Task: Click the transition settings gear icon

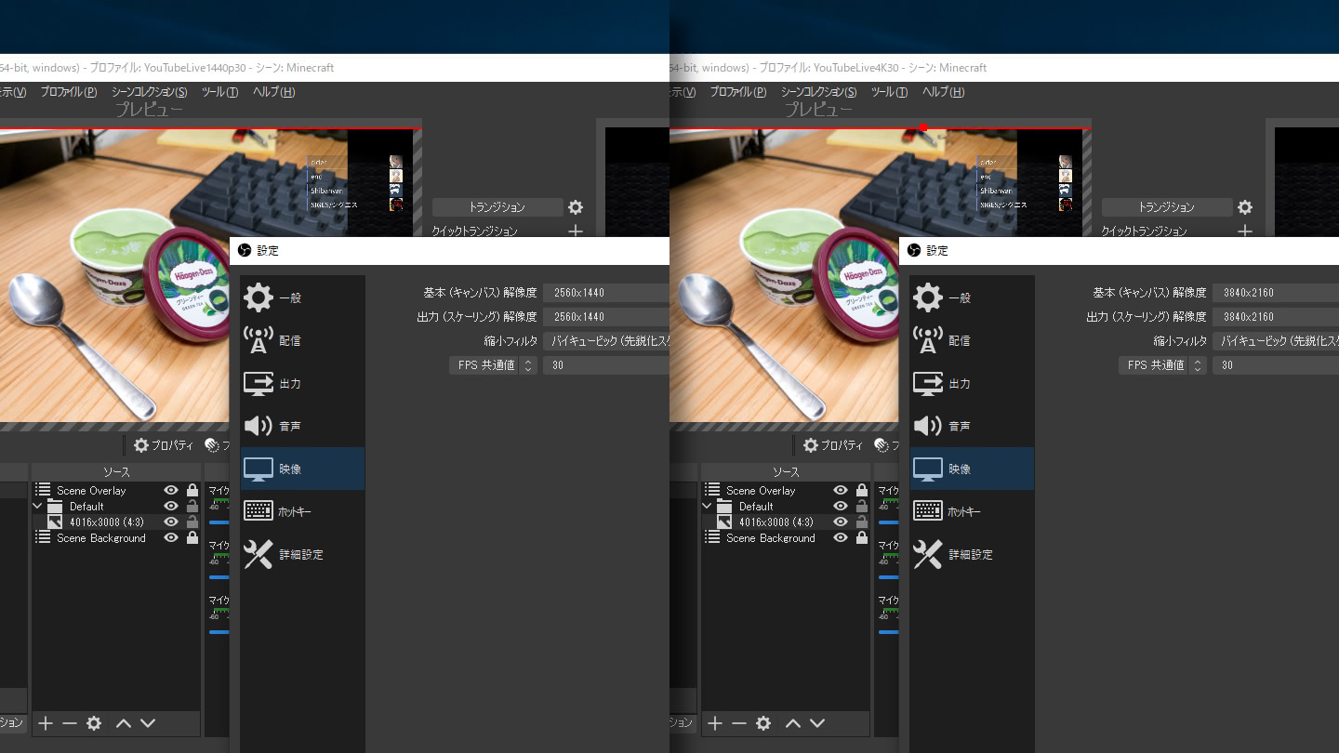Action: [575, 206]
